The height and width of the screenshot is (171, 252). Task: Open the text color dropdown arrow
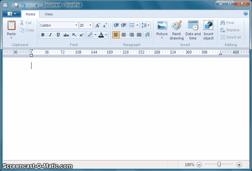(106, 35)
